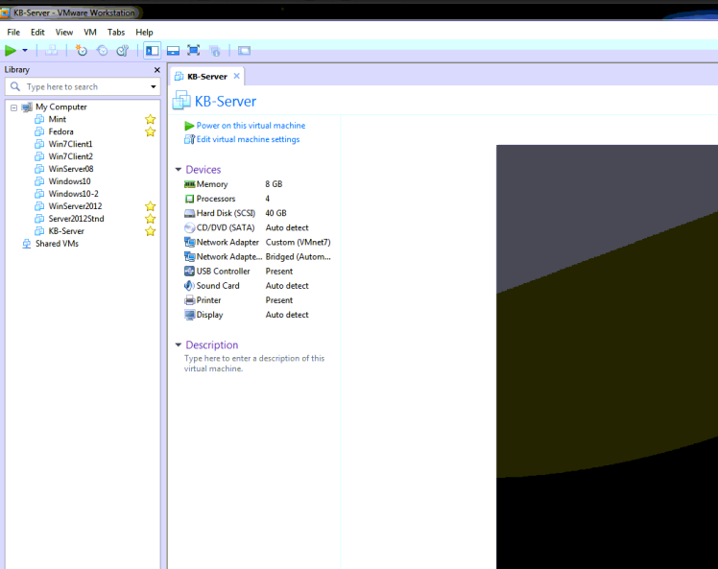This screenshot has height=569, width=718.
Task: Click the VM console preview thumbnail
Action: pos(608,357)
